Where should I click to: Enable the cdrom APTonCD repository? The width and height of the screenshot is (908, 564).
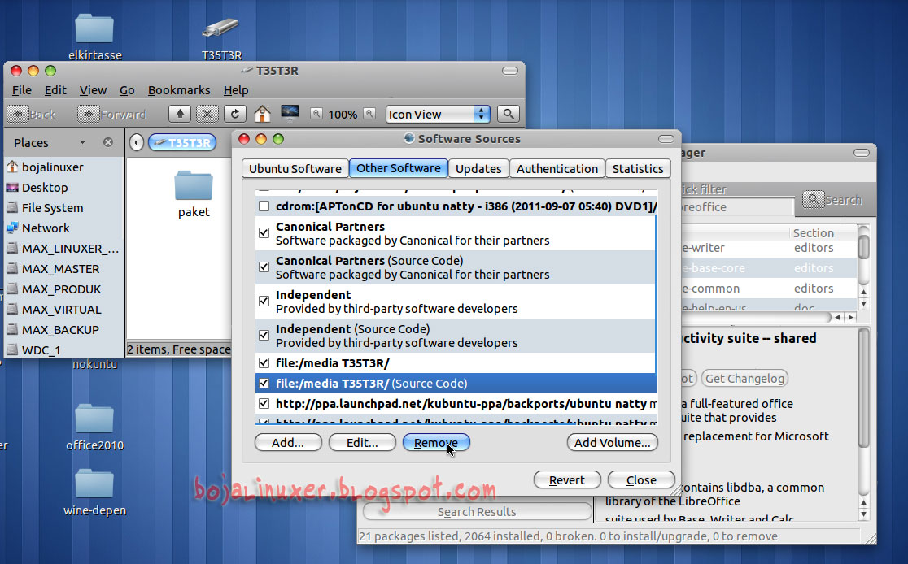(x=263, y=206)
